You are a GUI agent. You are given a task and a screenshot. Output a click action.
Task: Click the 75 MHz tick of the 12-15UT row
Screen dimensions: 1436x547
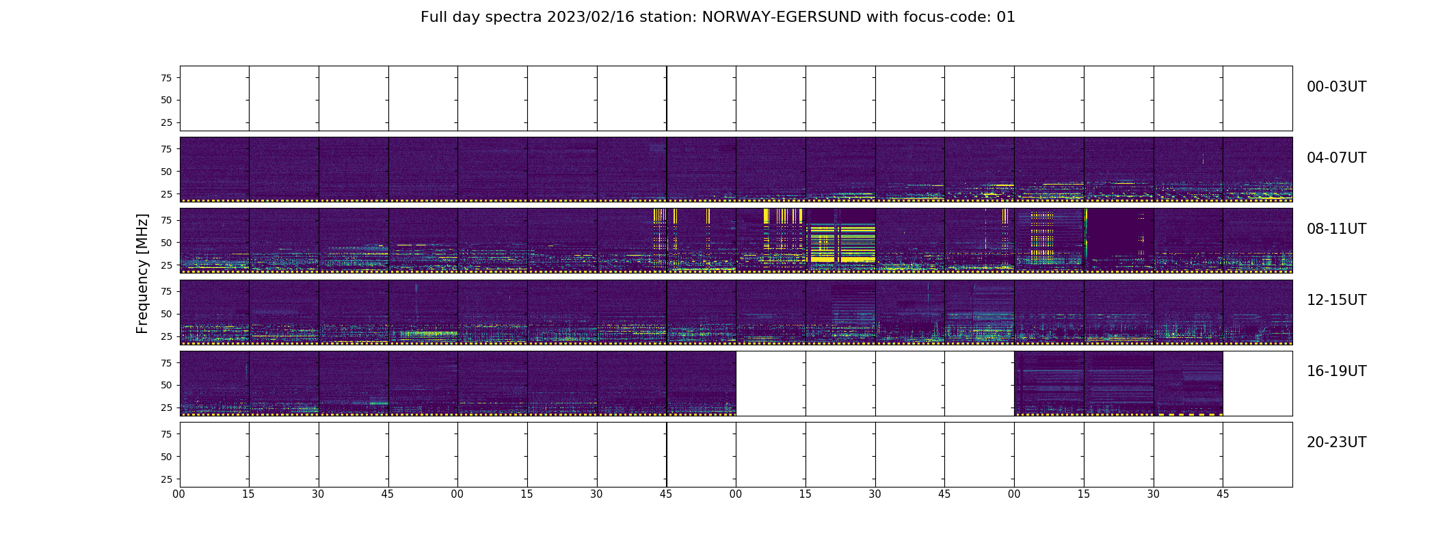(x=166, y=291)
